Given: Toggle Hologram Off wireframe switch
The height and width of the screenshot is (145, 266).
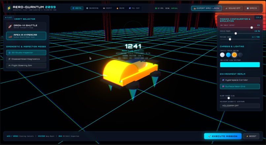Looking at the screenshot, I should [240, 106].
